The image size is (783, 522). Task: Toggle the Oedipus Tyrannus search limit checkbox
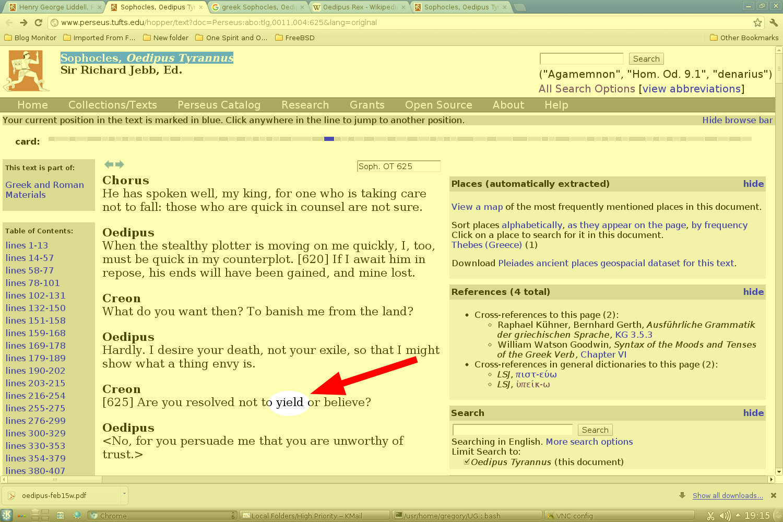click(467, 461)
